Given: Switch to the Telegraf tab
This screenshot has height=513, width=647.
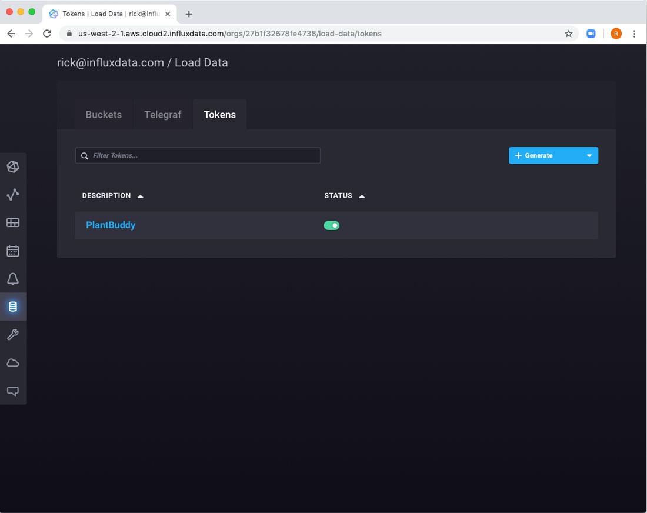Looking at the screenshot, I should click(x=163, y=115).
